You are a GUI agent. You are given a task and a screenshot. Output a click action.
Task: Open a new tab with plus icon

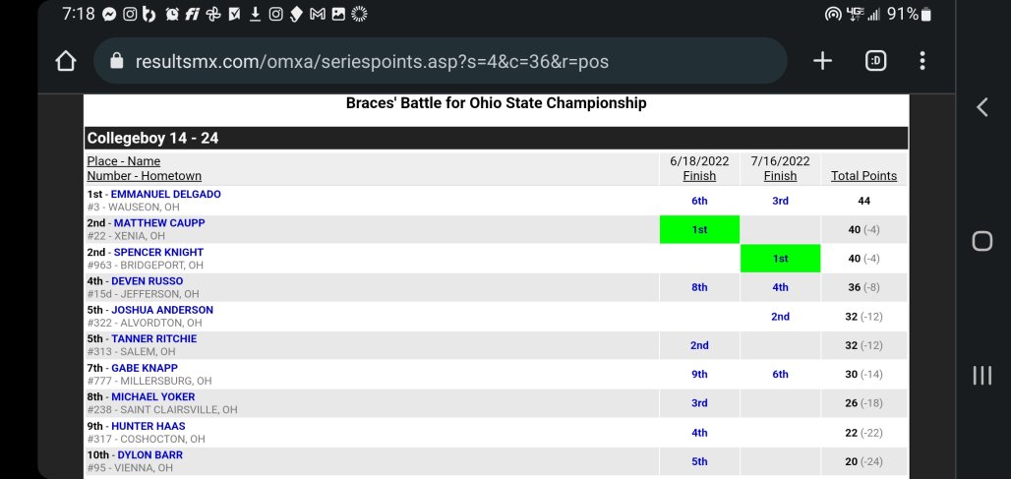822,61
